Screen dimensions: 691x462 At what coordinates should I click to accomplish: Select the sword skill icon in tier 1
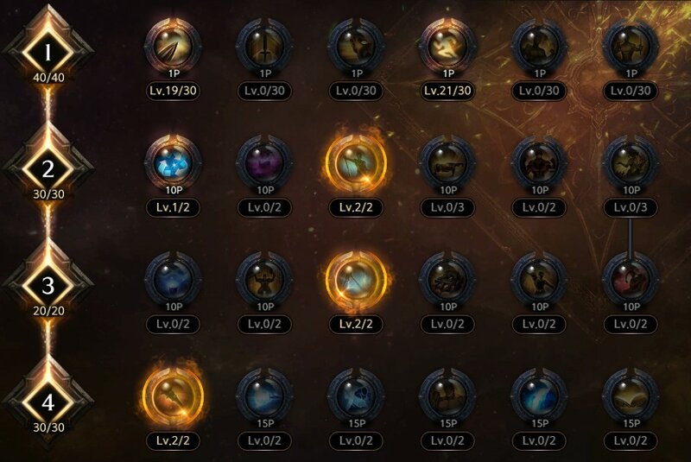click(x=265, y=47)
